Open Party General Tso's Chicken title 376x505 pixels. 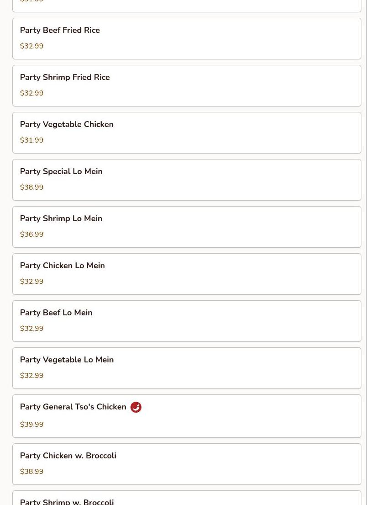(73, 407)
